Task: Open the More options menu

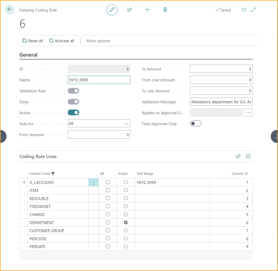Action: [x=98, y=41]
